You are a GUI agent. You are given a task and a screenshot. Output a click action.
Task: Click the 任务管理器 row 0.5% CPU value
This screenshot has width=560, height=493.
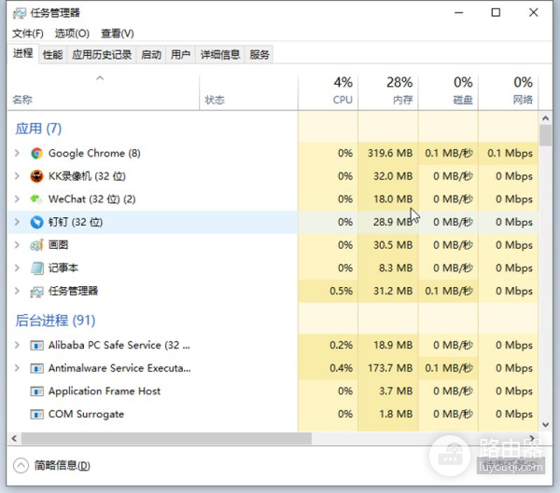click(341, 291)
